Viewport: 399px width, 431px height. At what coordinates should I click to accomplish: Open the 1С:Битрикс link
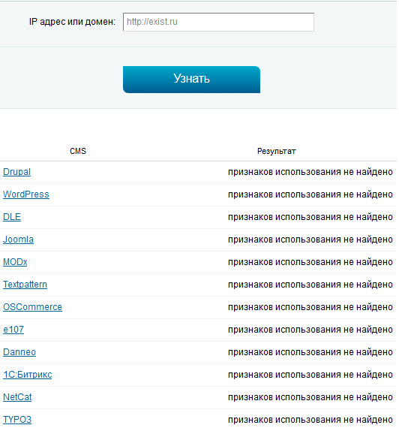pos(28,375)
